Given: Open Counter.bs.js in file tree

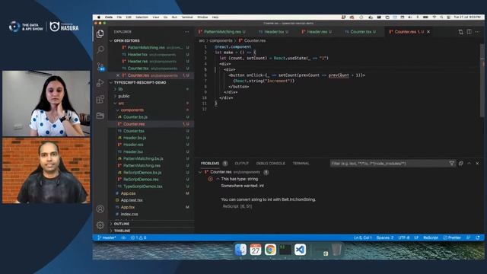Looking at the screenshot, I should pos(135,117).
